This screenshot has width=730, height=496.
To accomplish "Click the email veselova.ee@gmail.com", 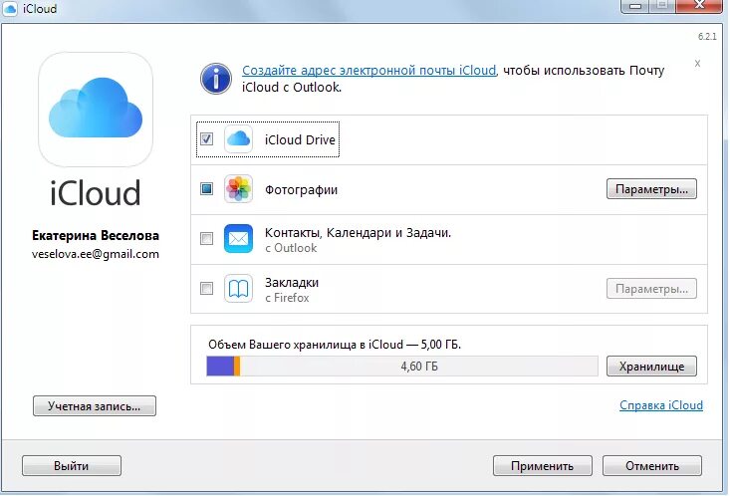I will coord(96,254).
